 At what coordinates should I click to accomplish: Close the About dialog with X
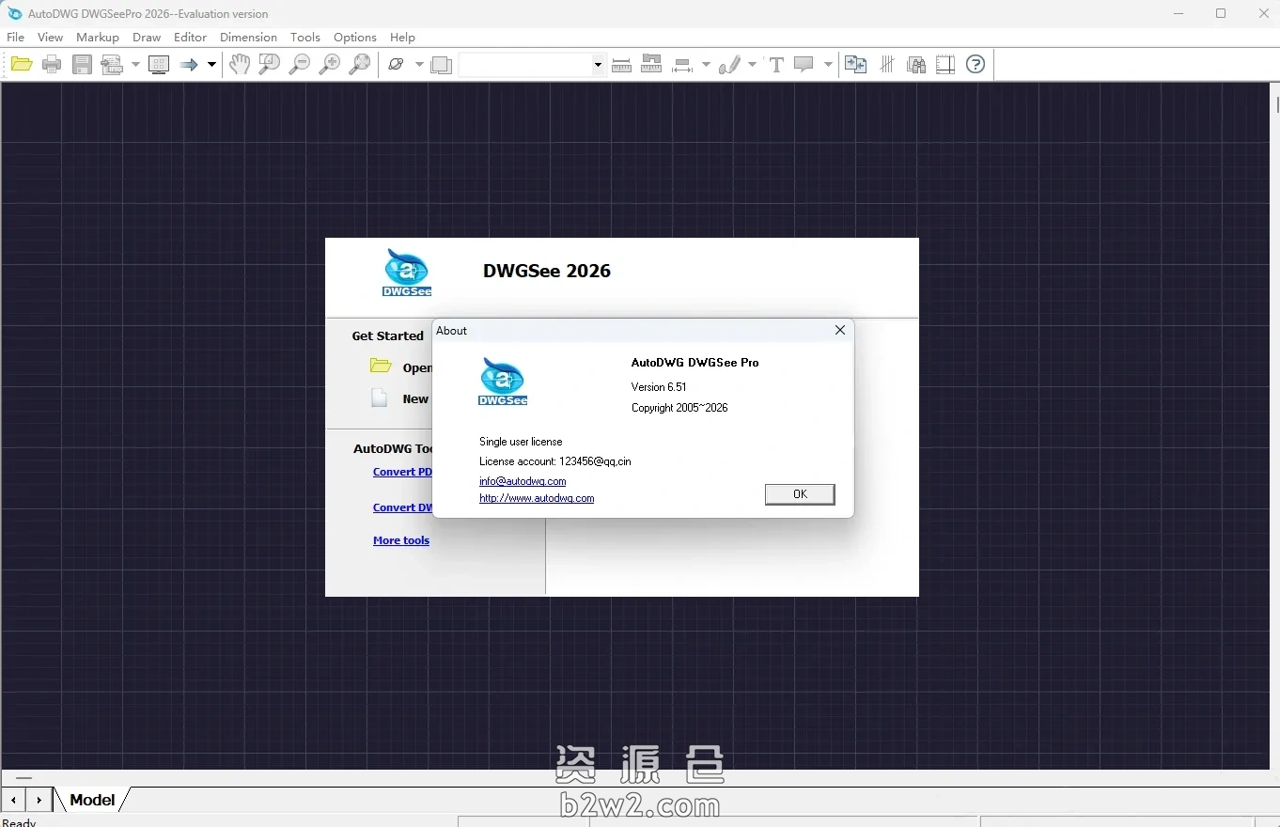pyautogui.click(x=840, y=330)
